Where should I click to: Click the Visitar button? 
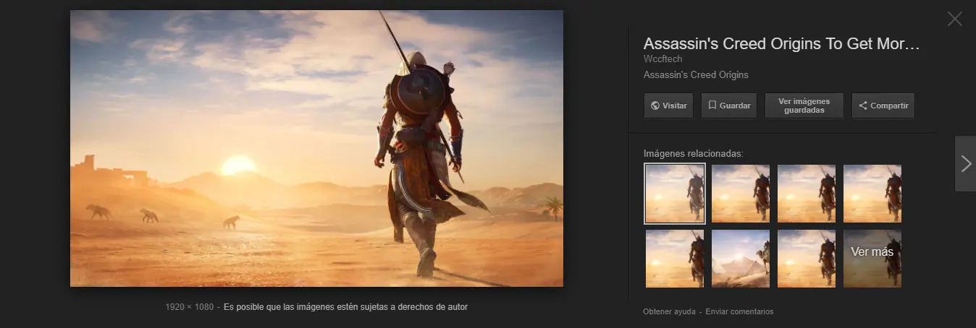(x=669, y=105)
